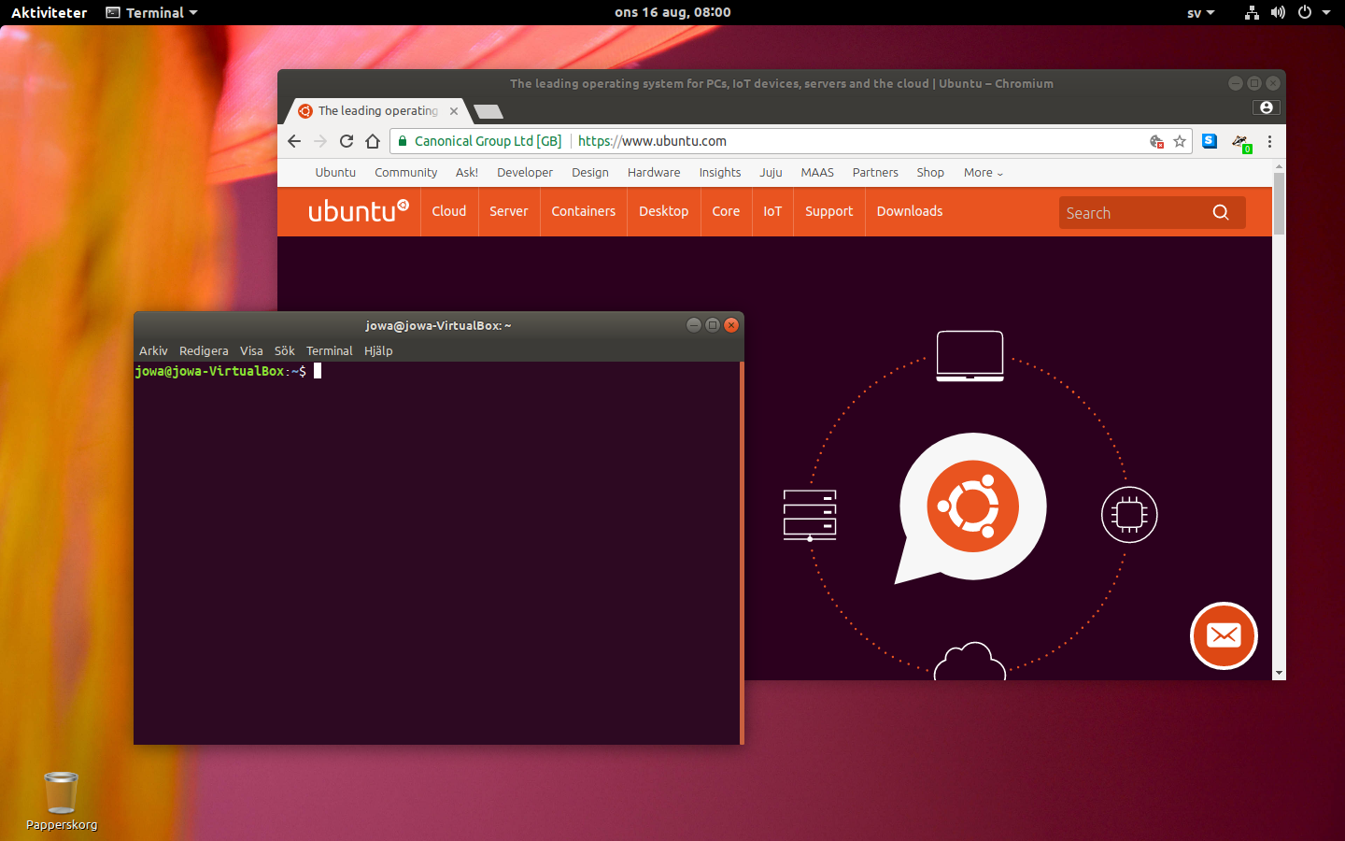Open the Ask! link
The height and width of the screenshot is (841, 1345).
[x=467, y=173]
